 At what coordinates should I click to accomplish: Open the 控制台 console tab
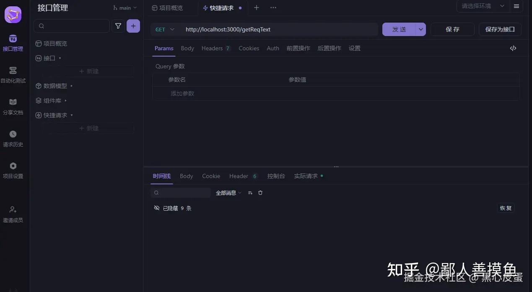click(x=276, y=176)
